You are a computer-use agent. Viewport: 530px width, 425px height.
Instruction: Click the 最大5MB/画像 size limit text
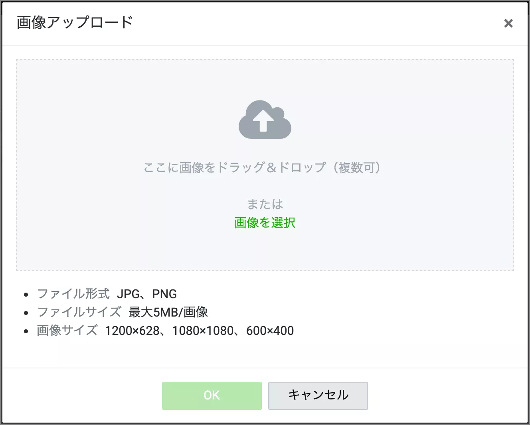(x=168, y=312)
